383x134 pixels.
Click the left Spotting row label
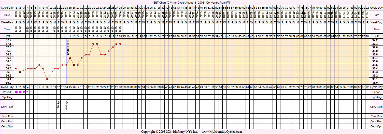pos(7,97)
